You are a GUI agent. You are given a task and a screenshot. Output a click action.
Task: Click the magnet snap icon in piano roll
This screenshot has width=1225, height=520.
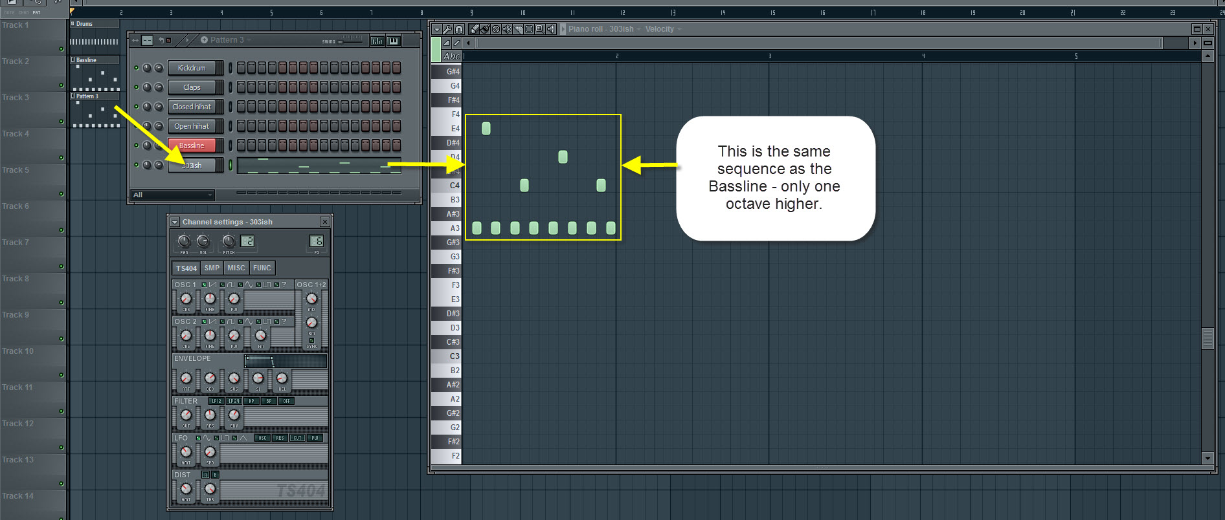point(458,29)
